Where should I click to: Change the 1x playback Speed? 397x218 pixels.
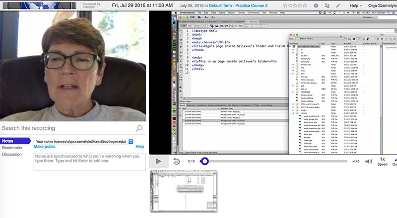coord(382,162)
